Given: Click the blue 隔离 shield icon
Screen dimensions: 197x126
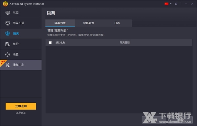Looking at the screenshot, I should (x=8, y=33).
